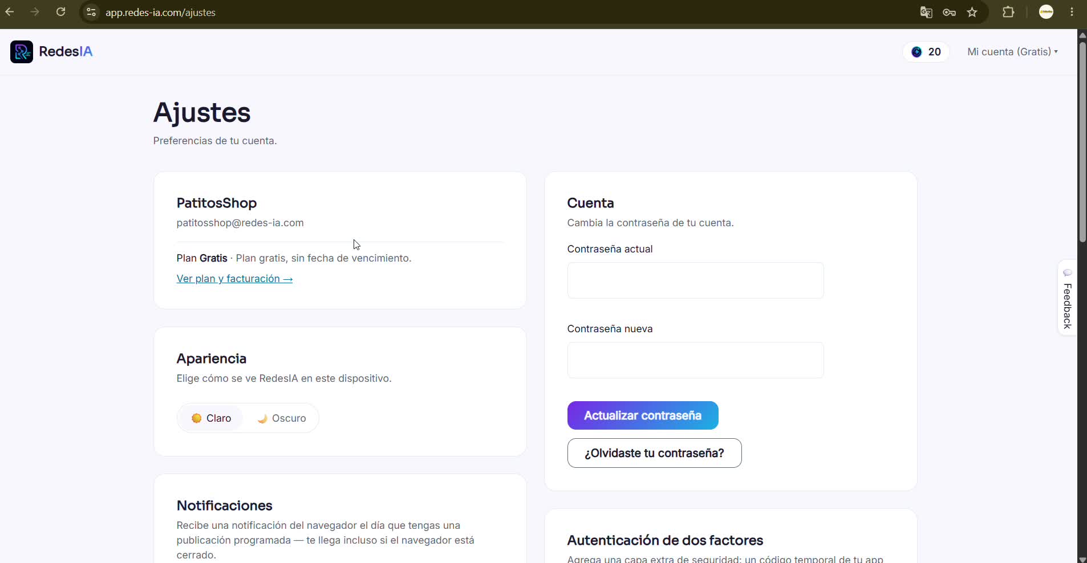This screenshot has height=563, width=1087.
Task: Click the Plan Gratis description text
Action: (294, 258)
